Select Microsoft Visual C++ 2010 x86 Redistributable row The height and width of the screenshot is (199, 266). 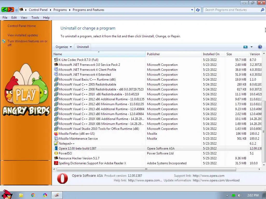157,94
